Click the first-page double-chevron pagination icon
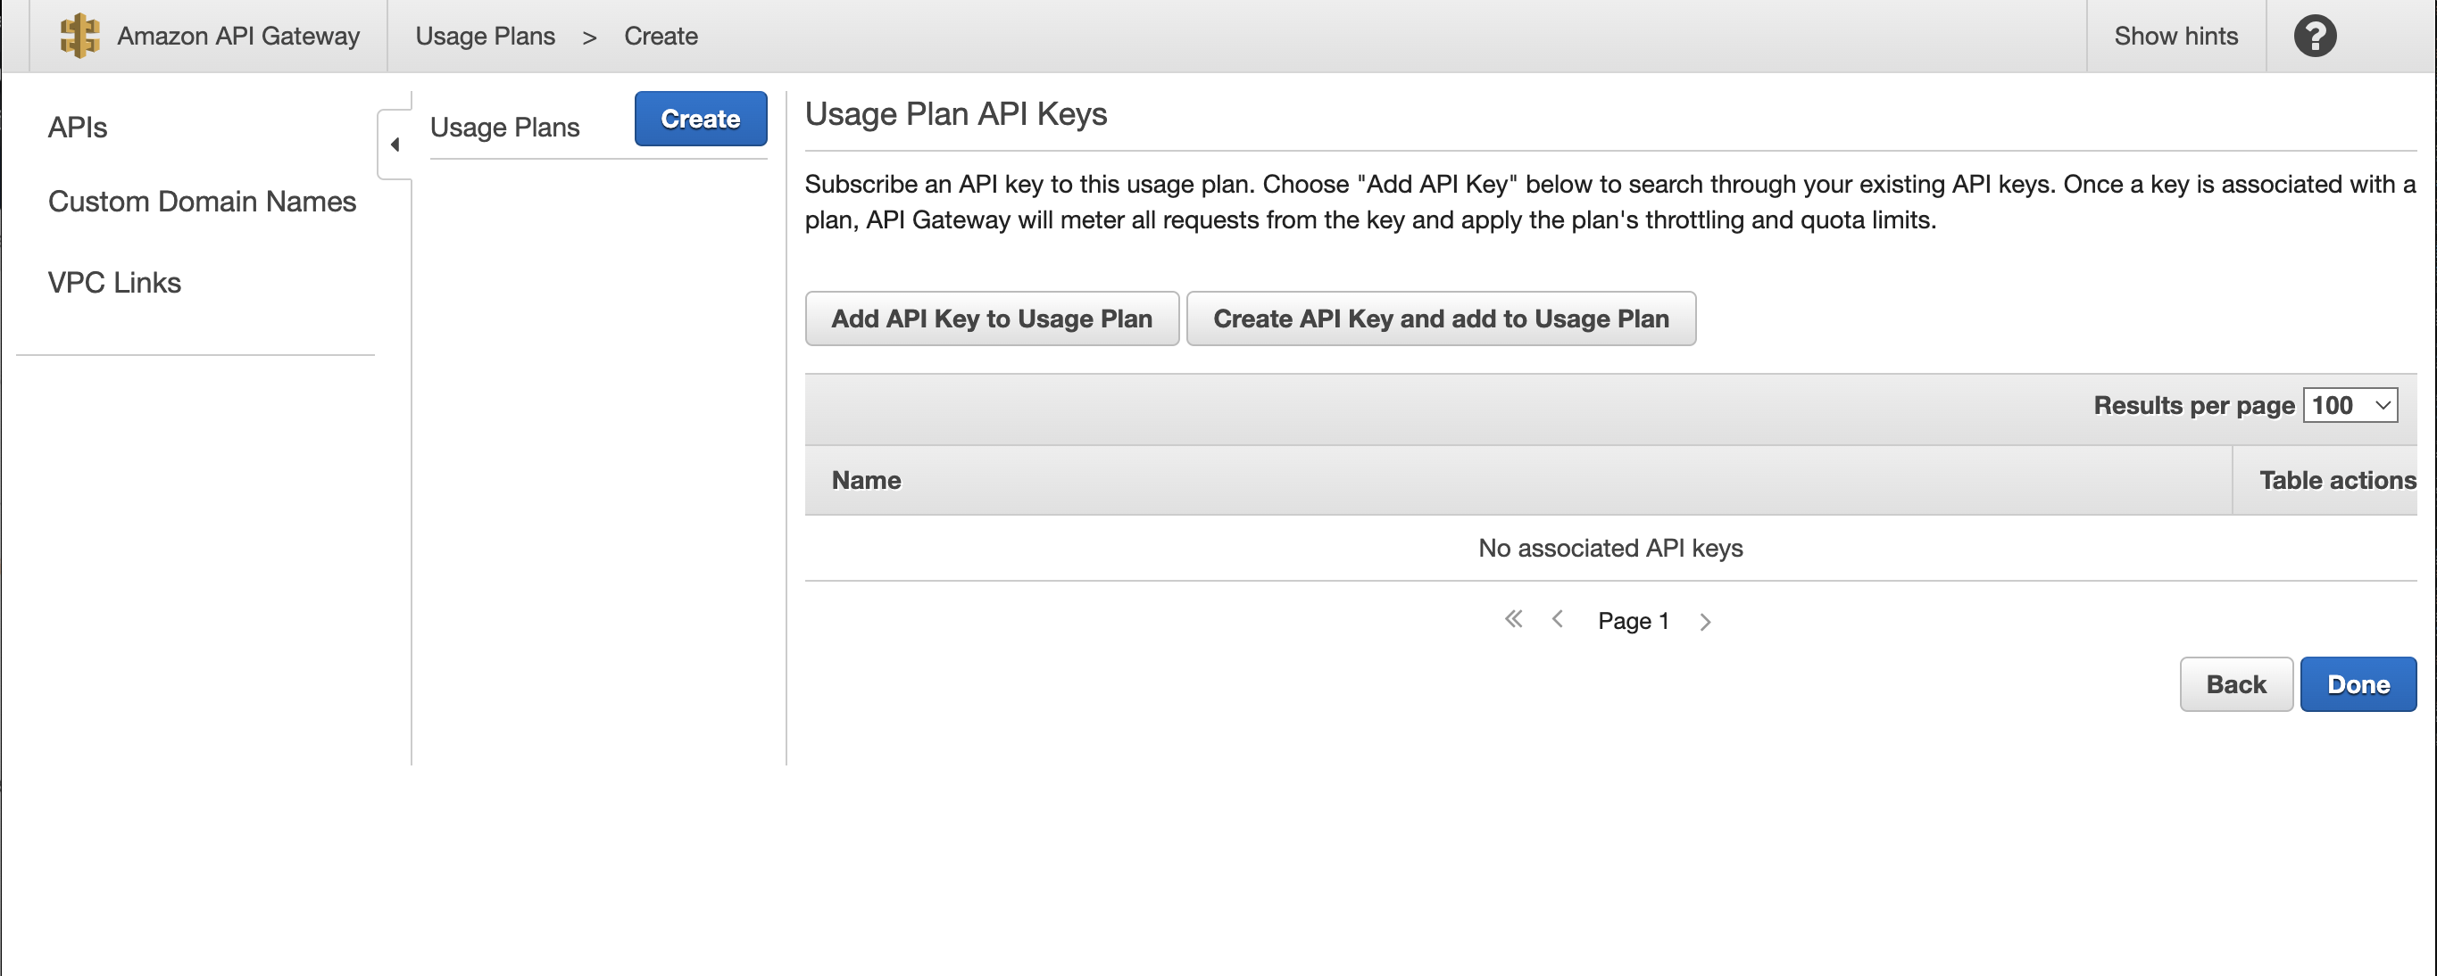 1514,619
